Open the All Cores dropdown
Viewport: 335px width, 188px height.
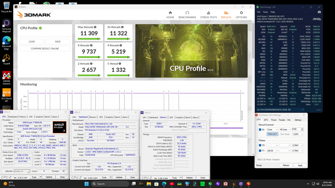pos(285,129)
